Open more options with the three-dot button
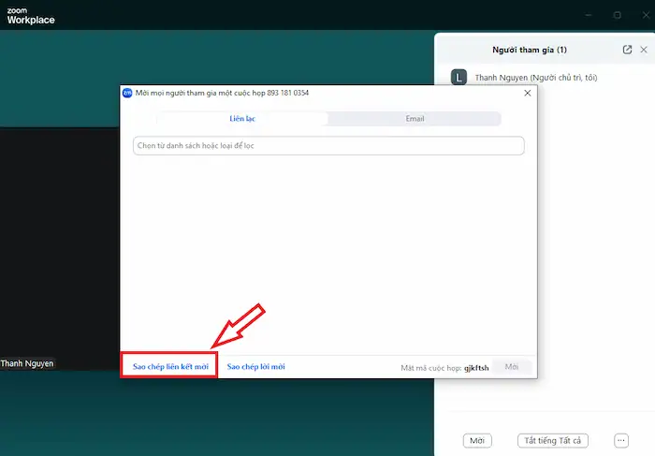The image size is (655, 456). tap(620, 440)
